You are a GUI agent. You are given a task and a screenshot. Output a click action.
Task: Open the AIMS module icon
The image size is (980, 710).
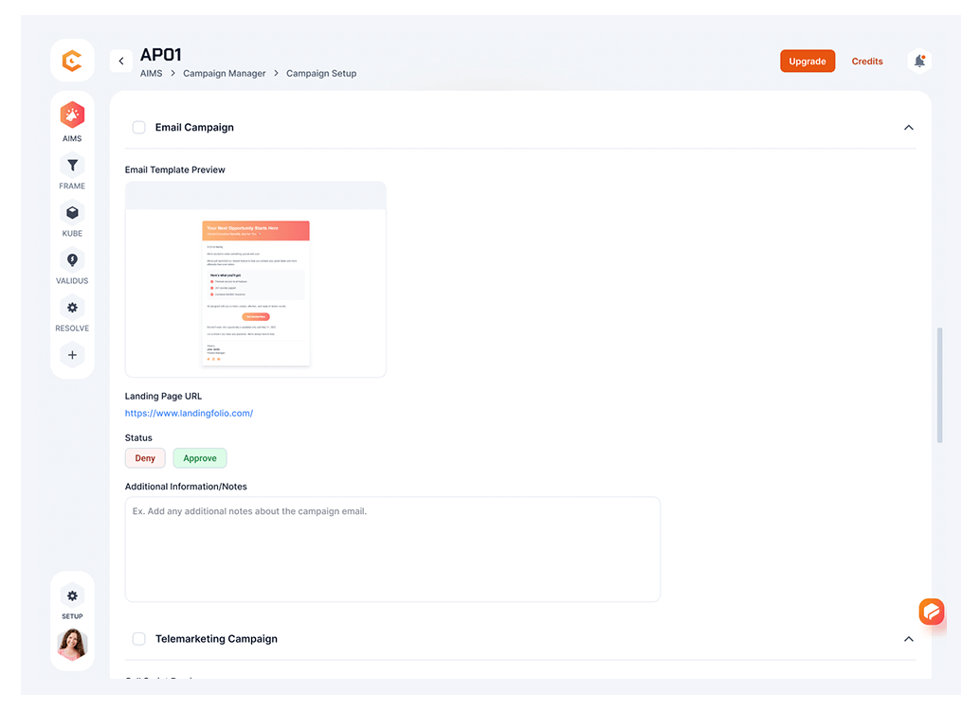(x=72, y=116)
